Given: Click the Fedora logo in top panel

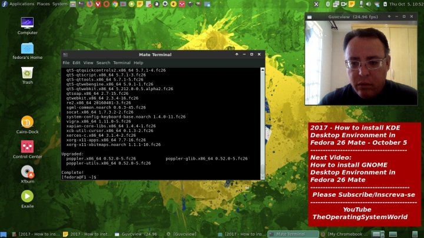Looking at the screenshot, I should [x=4, y=4].
